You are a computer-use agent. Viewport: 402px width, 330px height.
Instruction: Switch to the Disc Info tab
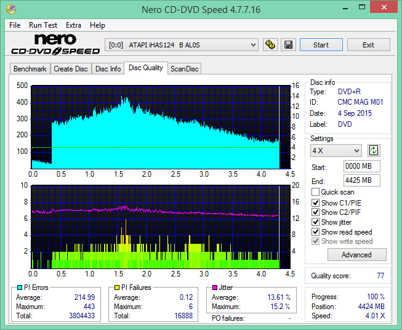tap(108, 69)
